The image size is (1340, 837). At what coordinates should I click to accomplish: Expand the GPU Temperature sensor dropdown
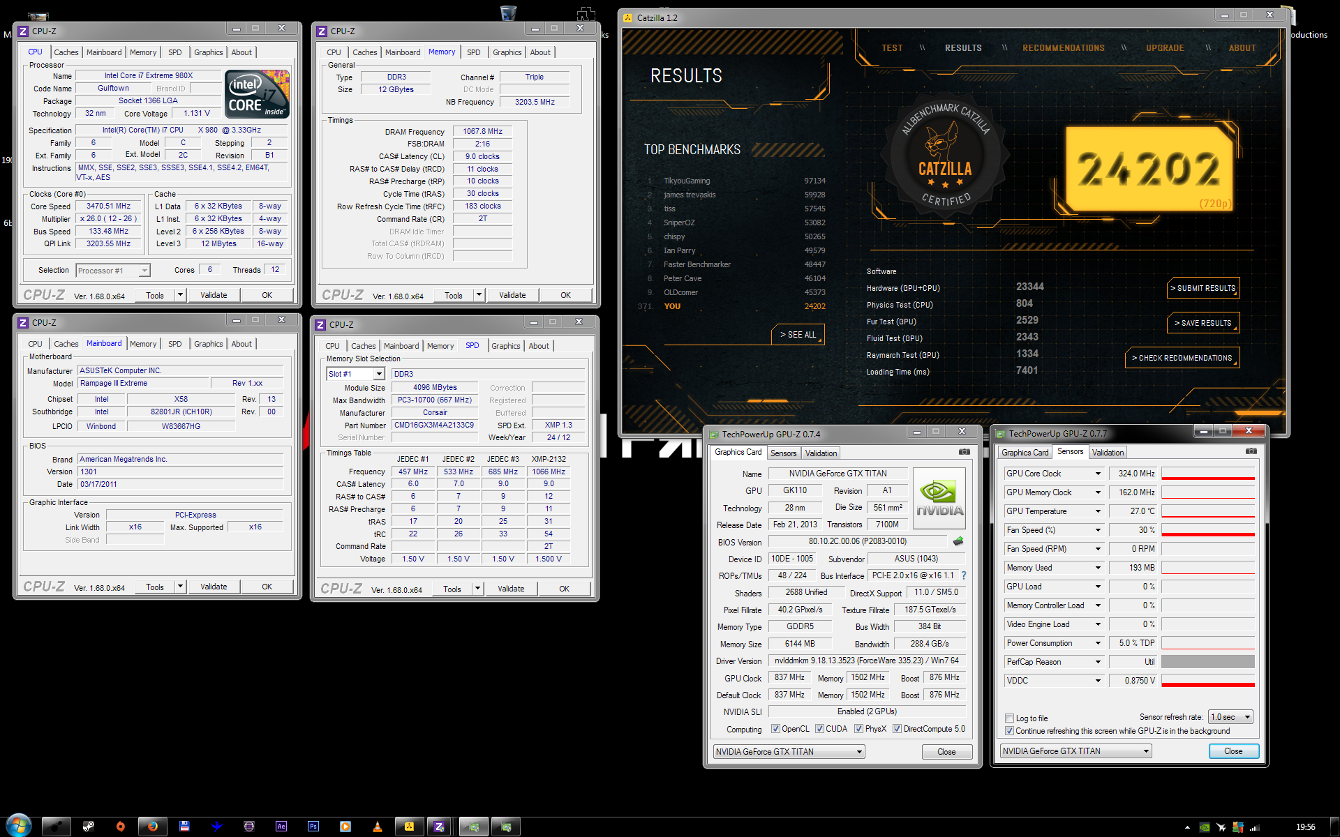[1098, 511]
